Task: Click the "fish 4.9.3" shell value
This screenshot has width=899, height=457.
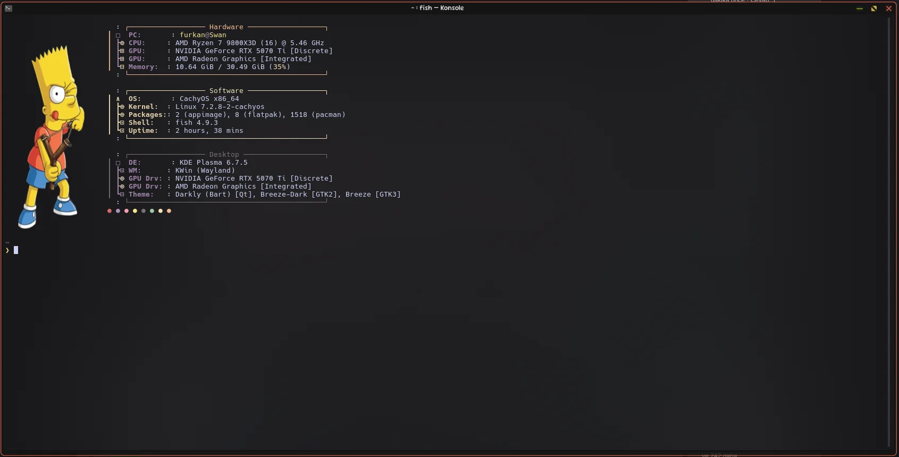Action: [197, 123]
